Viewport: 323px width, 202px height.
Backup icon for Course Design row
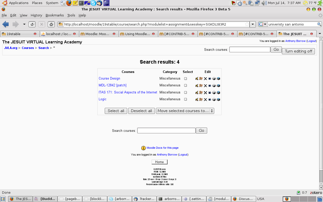click(214, 79)
